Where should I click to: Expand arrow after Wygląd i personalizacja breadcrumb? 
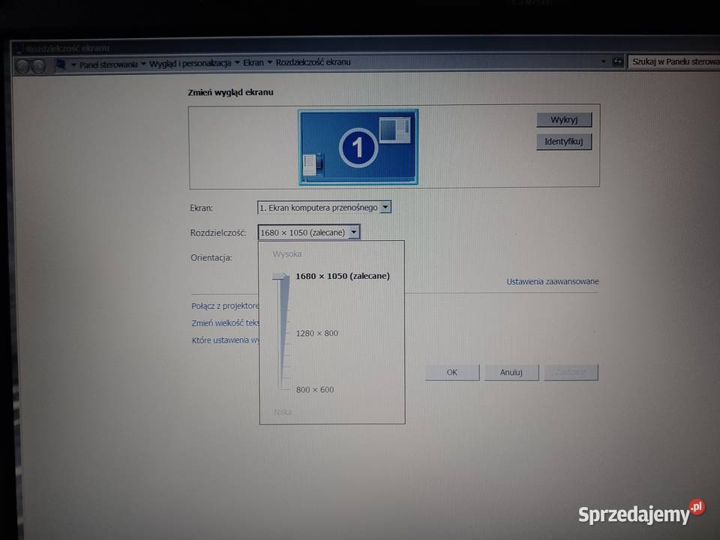coord(237,63)
